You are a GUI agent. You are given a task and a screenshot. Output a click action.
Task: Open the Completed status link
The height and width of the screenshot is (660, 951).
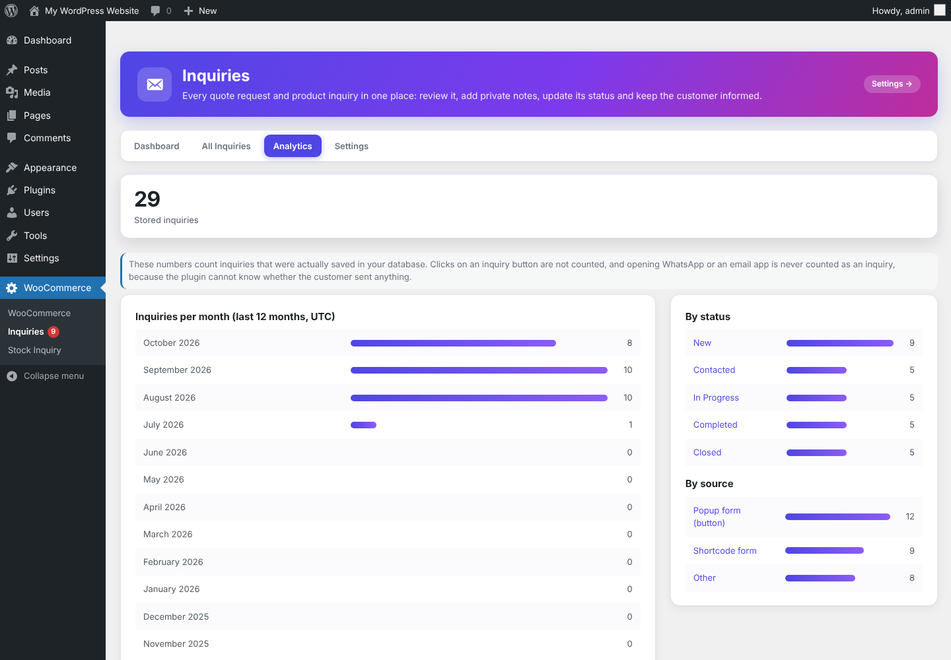(715, 425)
